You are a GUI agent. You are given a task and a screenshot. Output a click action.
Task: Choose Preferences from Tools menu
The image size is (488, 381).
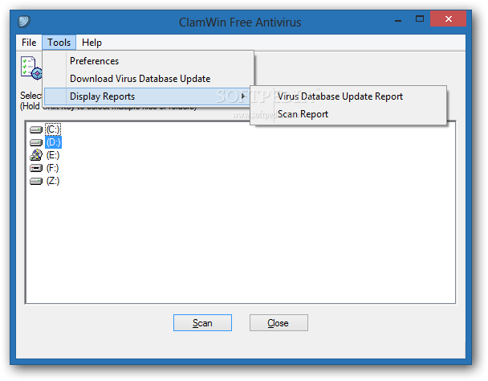pyautogui.click(x=148, y=61)
